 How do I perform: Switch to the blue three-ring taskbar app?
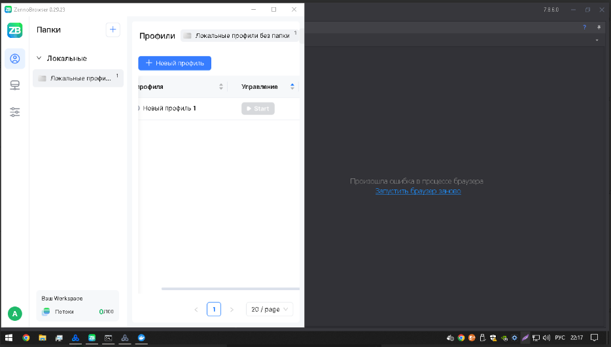[x=76, y=338]
